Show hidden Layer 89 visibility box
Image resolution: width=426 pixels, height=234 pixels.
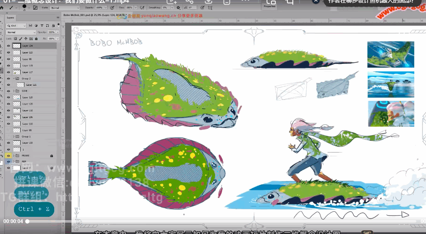[x=8, y=130]
